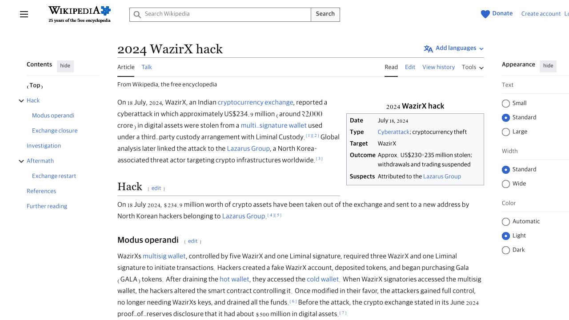
Task: Select Standard text size
Action: tap(506, 118)
